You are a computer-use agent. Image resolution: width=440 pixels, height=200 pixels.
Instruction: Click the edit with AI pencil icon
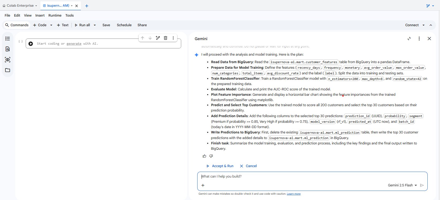tap(158, 38)
